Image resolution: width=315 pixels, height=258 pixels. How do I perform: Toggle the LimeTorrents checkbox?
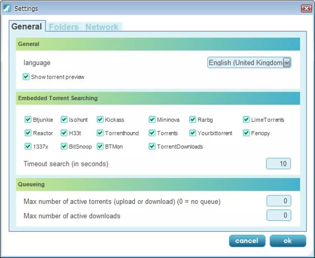click(246, 119)
